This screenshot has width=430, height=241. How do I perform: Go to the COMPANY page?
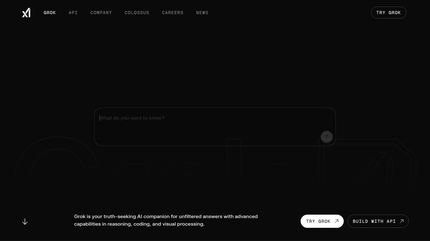coord(101,13)
